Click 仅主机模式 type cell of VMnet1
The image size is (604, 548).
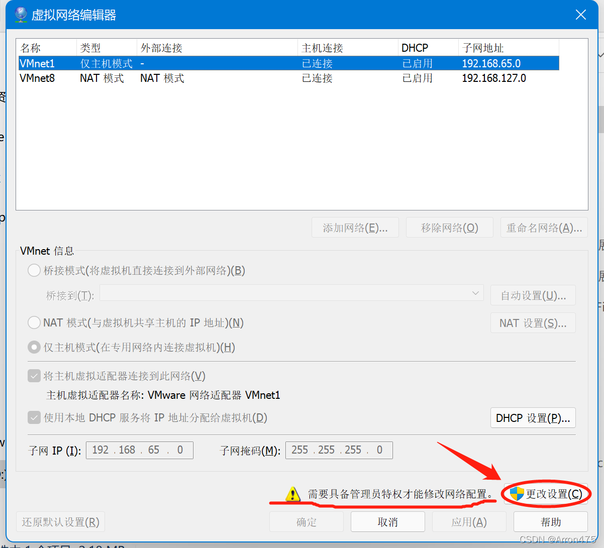coord(107,64)
